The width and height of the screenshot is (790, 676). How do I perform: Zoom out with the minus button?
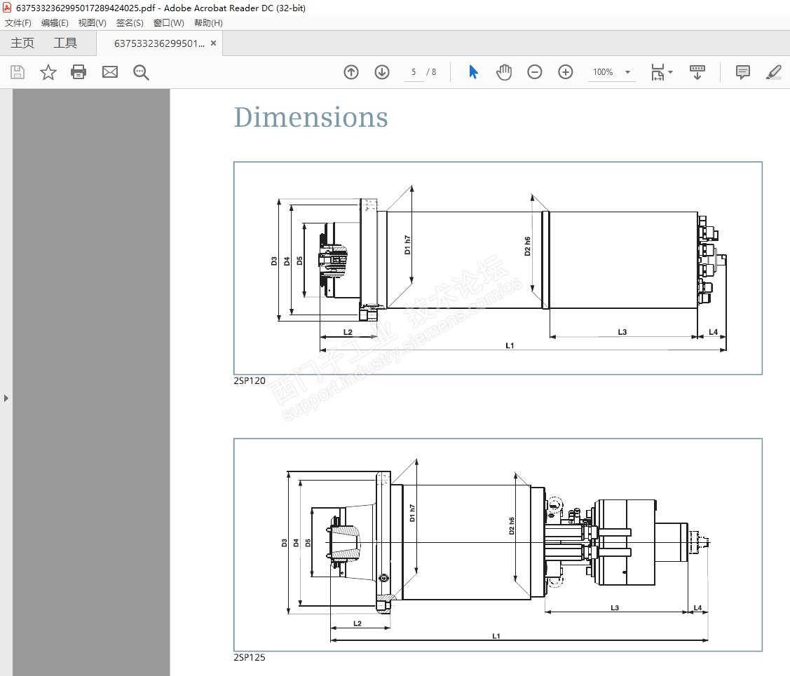click(x=535, y=72)
